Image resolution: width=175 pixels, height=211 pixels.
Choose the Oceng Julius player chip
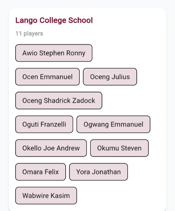[x=110, y=77]
